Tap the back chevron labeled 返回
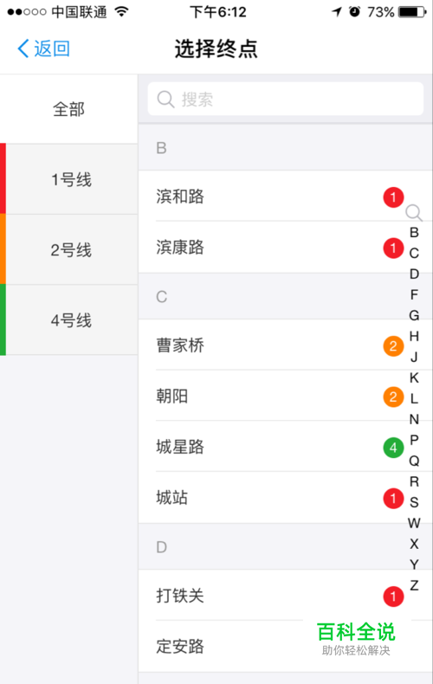 point(43,48)
